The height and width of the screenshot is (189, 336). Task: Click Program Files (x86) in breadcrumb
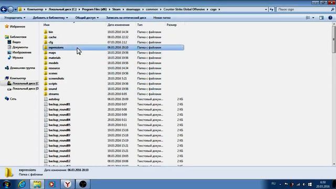(94, 9)
